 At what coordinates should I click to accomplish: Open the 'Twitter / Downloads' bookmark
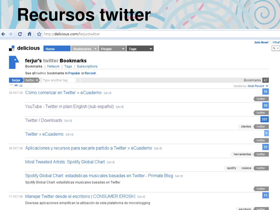click(43, 120)
